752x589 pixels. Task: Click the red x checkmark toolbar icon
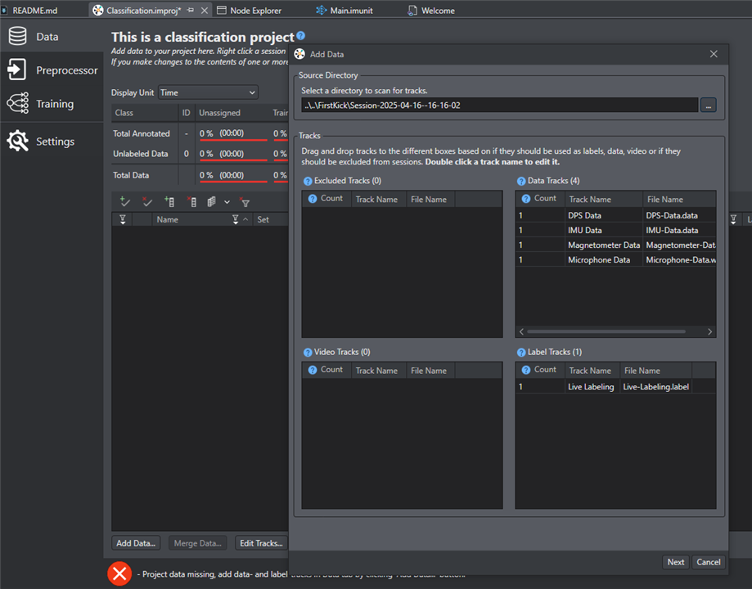(x=147, y=201)
